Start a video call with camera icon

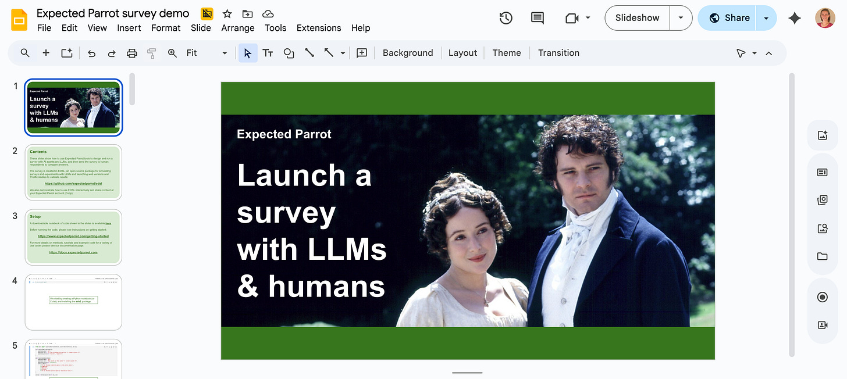coord(572,18)
